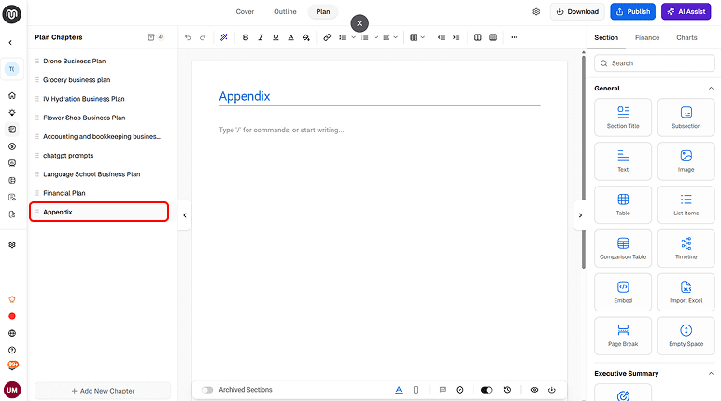Open columns layout dropdown arrow
Image resolution: width=721 pixels, height=401 pixels.
coord(422,37)
